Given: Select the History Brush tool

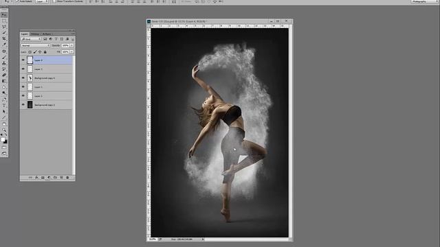Looking at the screenshot, I should pos(4,69).
